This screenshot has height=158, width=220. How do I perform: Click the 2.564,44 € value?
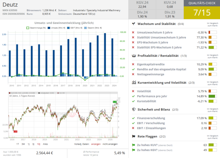click(x=45, y=153)
